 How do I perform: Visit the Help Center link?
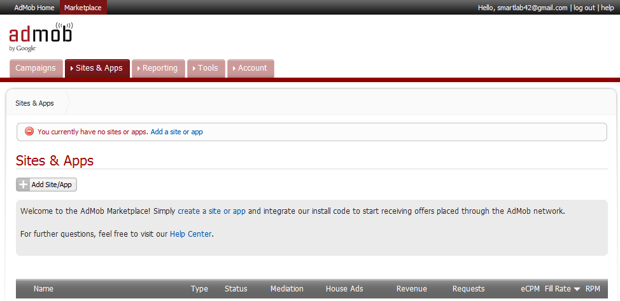(x=190, y=234)
